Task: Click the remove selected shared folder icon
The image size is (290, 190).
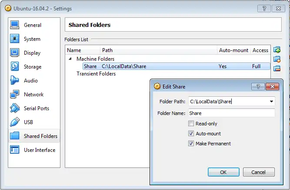Action: tap(277, 69)
